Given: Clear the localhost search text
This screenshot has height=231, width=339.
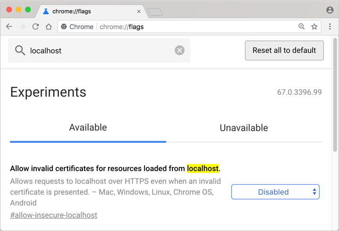Looking at the screenshot, I should click(x=179, y=50).
